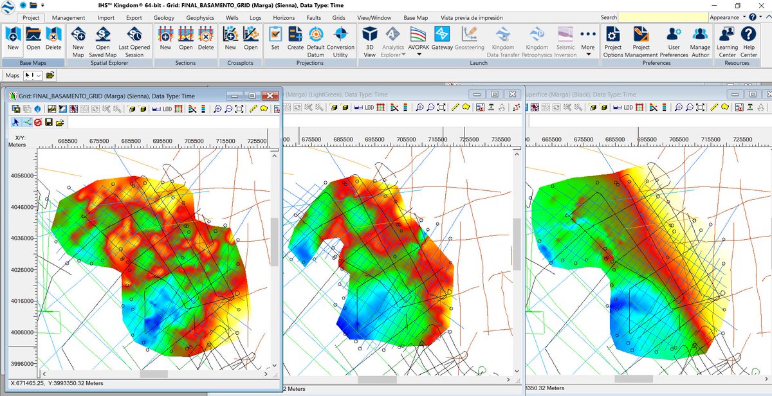This screenshot has height=396, width=772.
Task: Click zoom out on the FINAL_BASAMENTO_GRID map toolbar
Action: [x=228, y=109]
